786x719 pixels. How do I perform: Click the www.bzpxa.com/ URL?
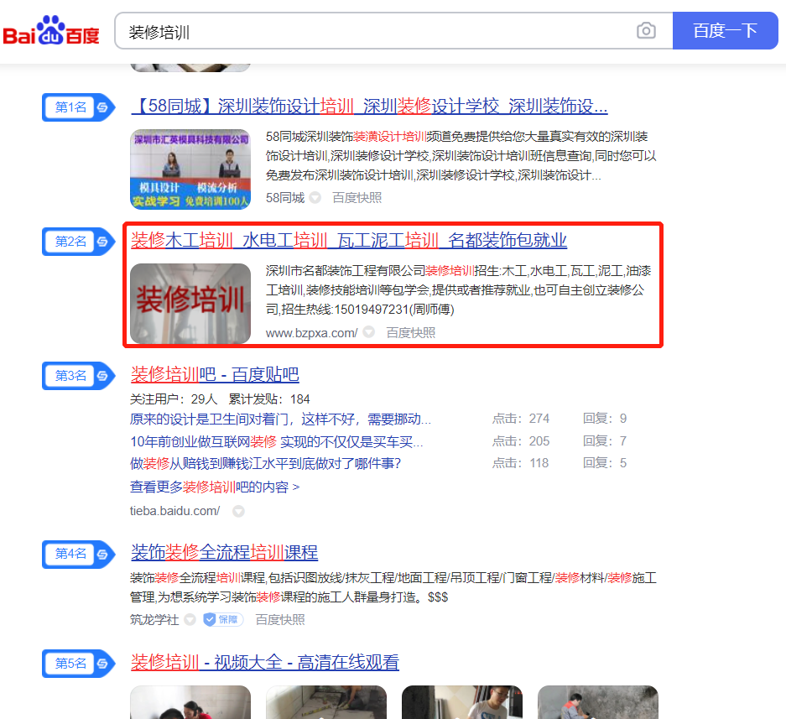click(311, 333)
